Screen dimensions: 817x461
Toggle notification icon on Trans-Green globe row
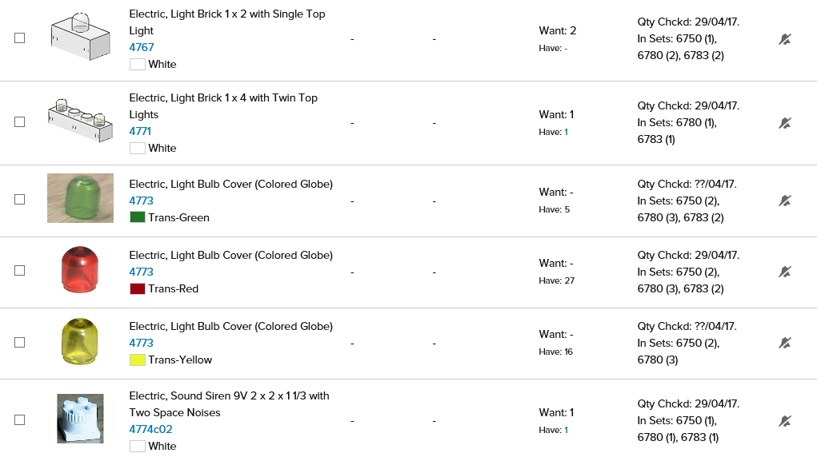tap(785, 201)
